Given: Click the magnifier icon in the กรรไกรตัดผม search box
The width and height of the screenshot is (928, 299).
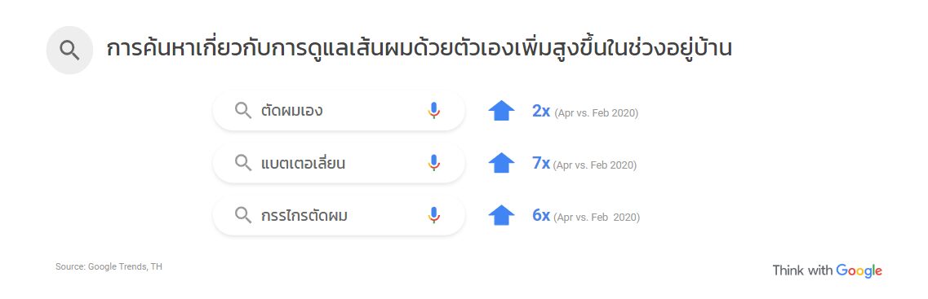Looking at the screenshot, I should click(x=243, y=215).
